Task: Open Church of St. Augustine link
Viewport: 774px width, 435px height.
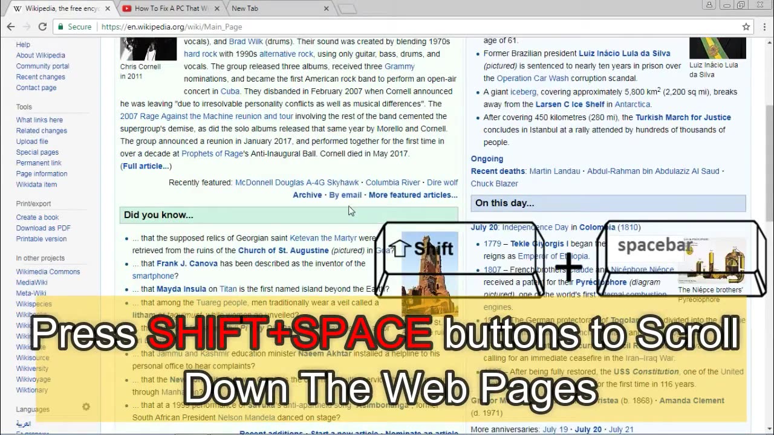Action: pos(284,251)
